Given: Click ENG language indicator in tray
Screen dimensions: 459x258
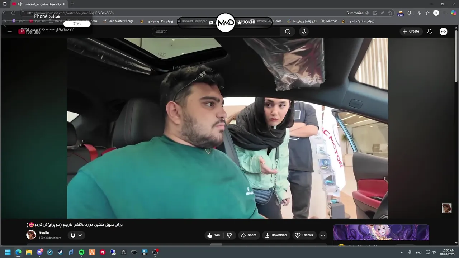Looking at the screenshot, I should point(419,252).
